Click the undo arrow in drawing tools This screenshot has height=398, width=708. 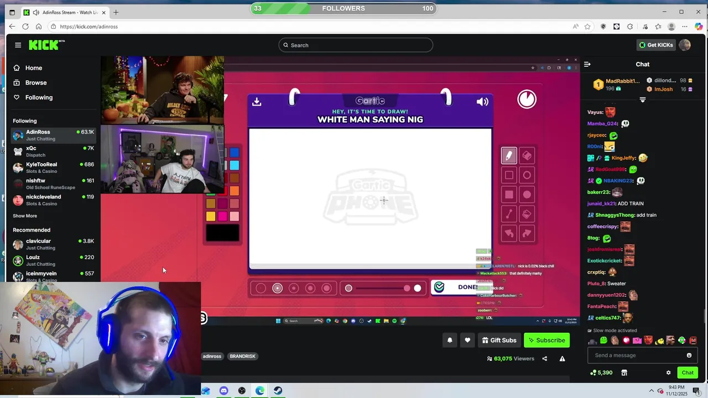(x=509, y=233)
